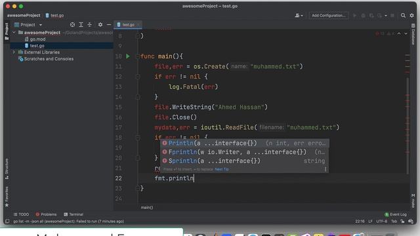Click the editor vertical scrollbar

(x=408, y=126)
